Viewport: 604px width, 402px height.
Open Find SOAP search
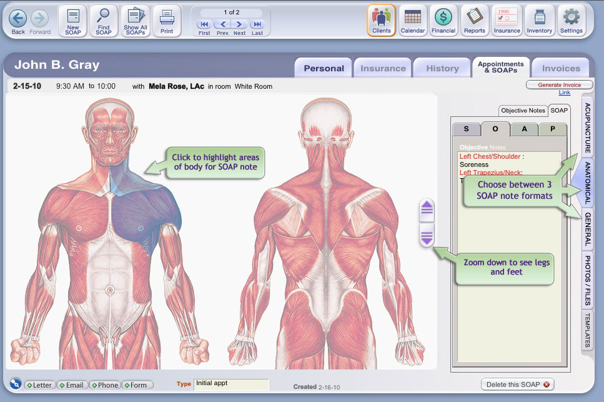[104, 21]
